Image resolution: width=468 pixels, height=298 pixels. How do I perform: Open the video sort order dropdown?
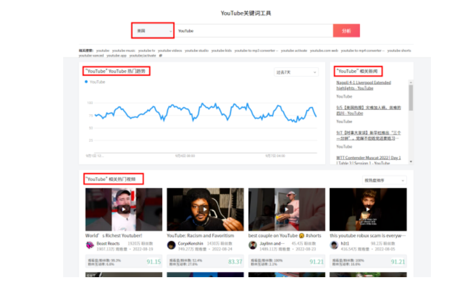pyautogui.click(x=384, y=181)
